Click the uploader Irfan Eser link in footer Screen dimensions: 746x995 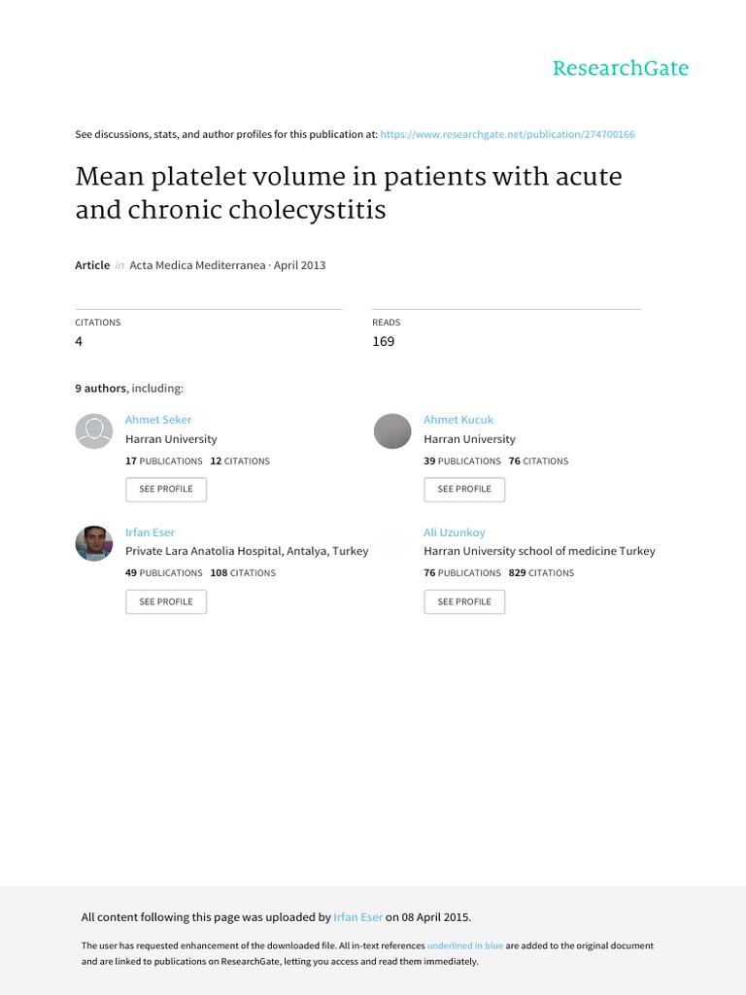pos(358,916)
